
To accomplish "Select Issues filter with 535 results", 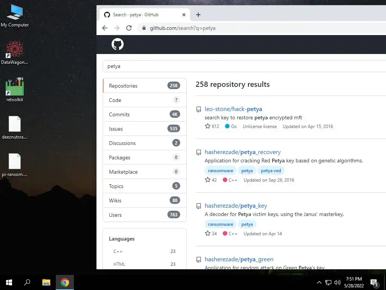I will tap(144, 128).
